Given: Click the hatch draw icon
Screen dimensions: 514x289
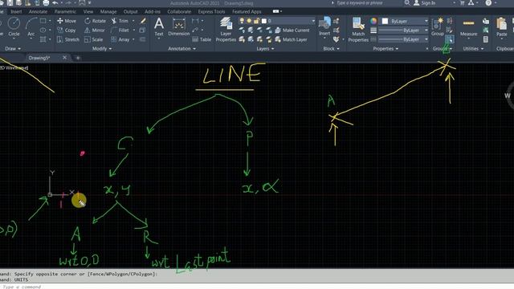Looking at the screenshot, I should 43,39.
